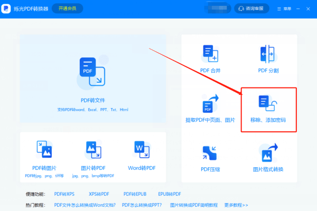
Task: Open tutorial PDF怎么转换成PPT?
Action: [142, 205]
